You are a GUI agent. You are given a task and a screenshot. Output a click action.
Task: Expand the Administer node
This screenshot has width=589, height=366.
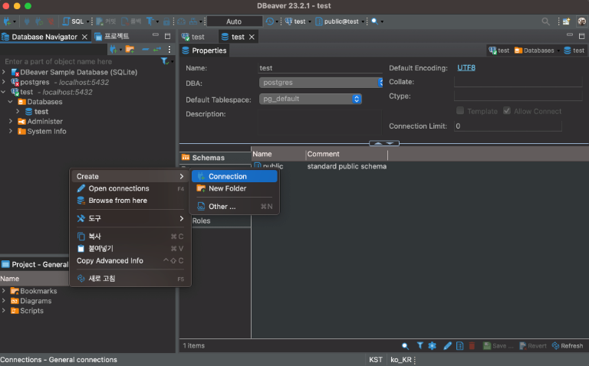click(x=11, y=121)
